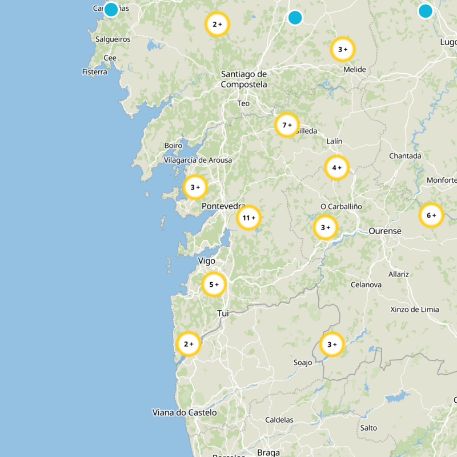457x457 pixels.
Task: Open the 3+ cluster above Melide
Action: [342, 49]
